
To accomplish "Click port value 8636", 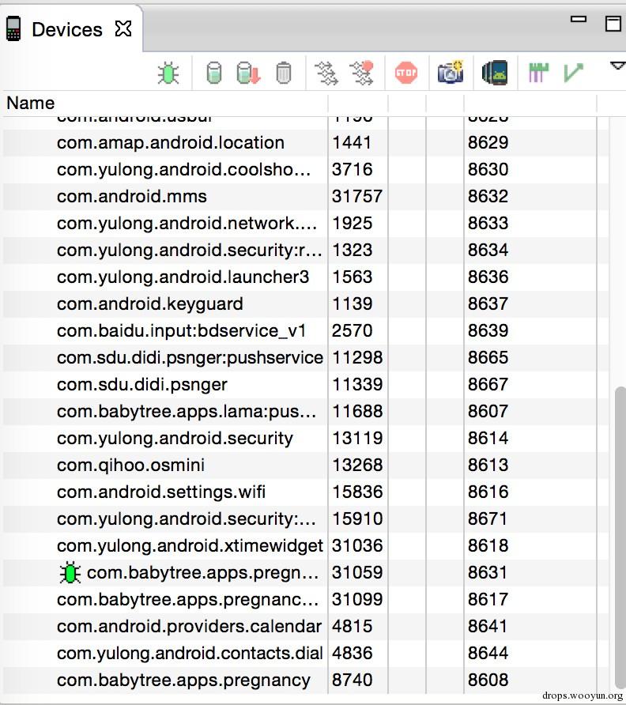I will (x=488, y=277).
